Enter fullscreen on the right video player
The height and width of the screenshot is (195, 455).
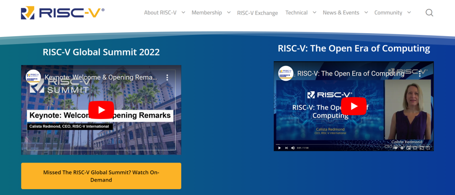pos(428,148)
